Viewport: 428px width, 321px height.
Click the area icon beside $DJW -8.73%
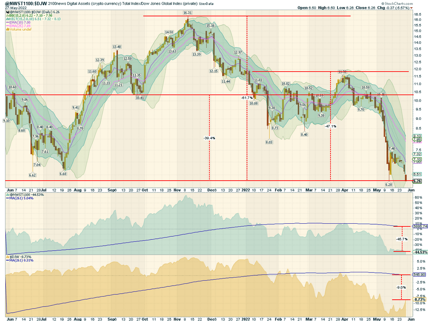coord(8,257)
